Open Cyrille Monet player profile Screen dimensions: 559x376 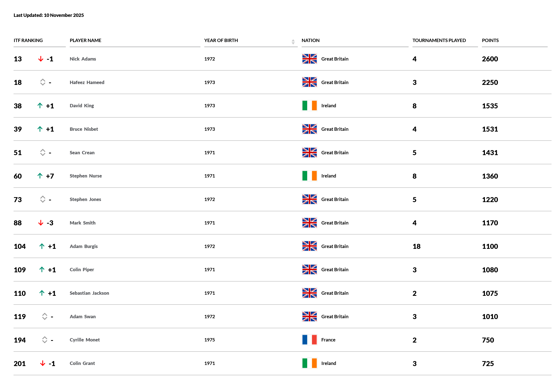click(85, 340)
